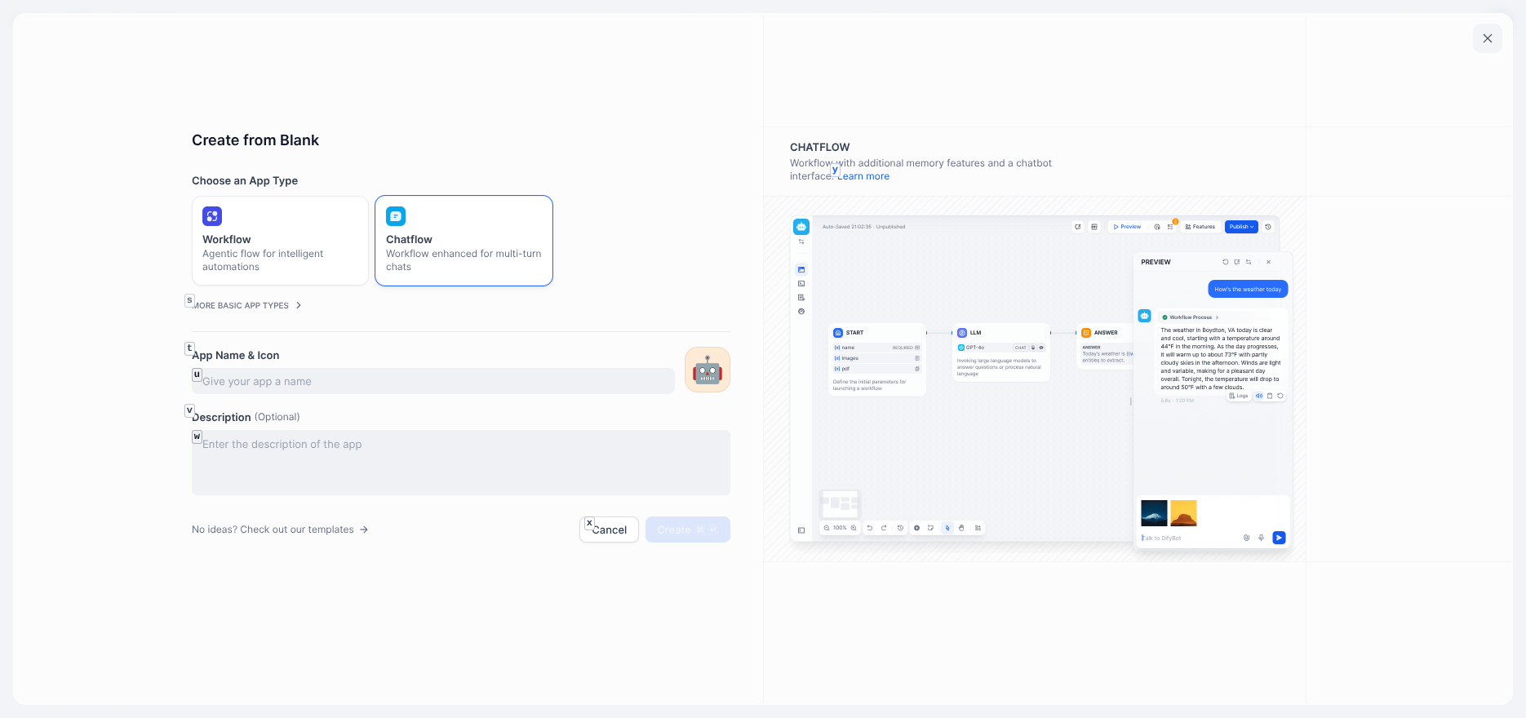Click the blue send arrow icon
Screen dimensions: 1526x718
click(1279, 538)
